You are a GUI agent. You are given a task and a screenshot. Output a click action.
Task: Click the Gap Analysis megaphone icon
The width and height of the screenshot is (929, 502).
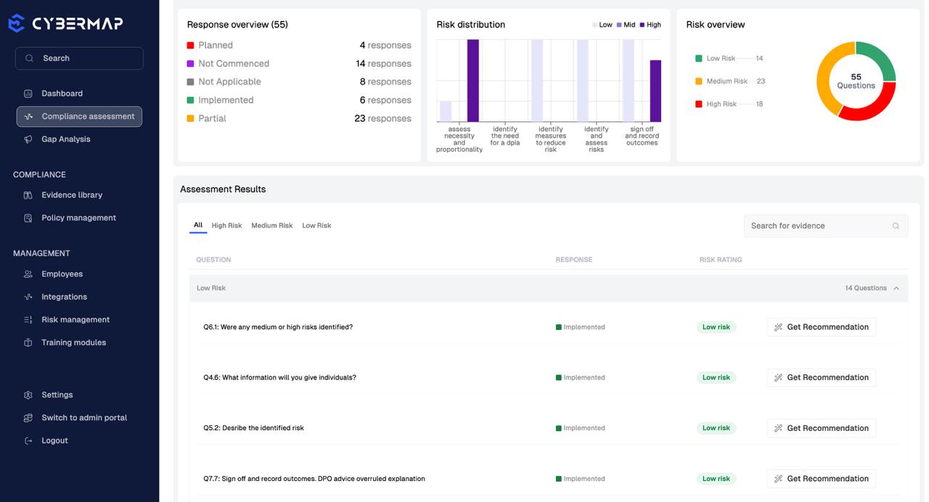(x=28, y=139)
